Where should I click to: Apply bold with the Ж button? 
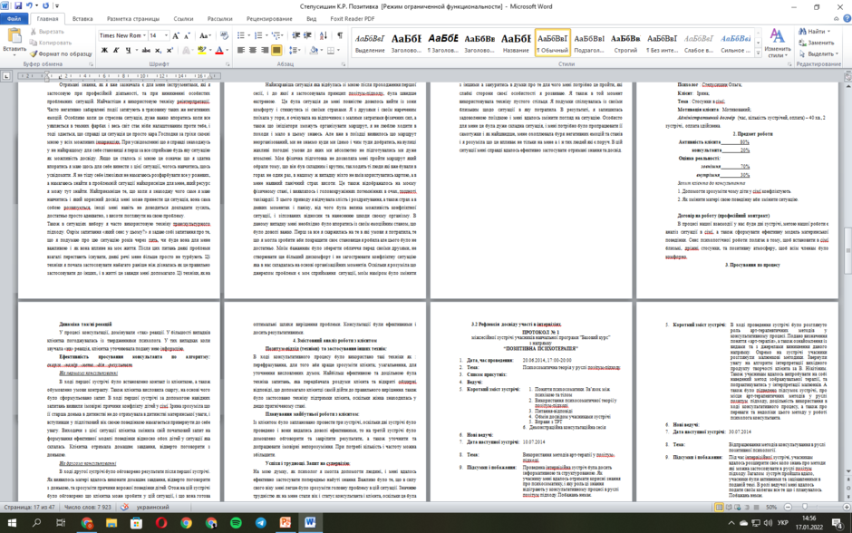coord(104,50)
